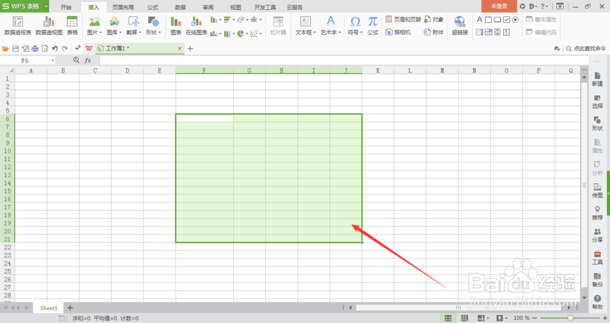Save the workbook with the disk icon
Viewport: 610px width, 323px height.
[16, 49]
